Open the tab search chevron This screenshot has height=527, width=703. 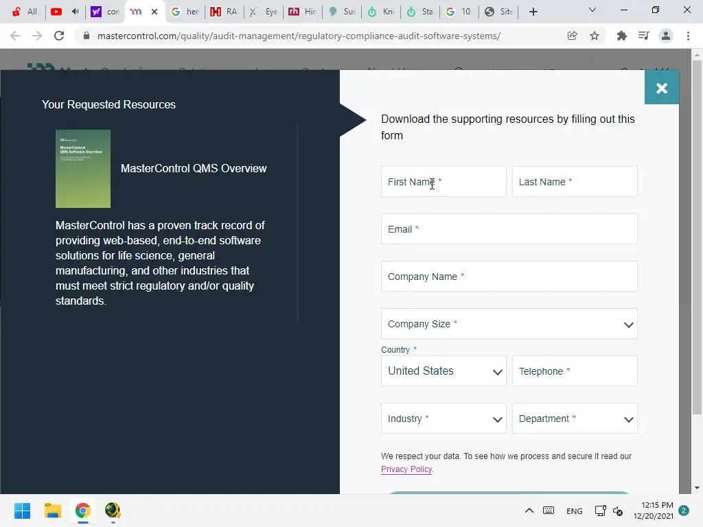coord(592,10)
